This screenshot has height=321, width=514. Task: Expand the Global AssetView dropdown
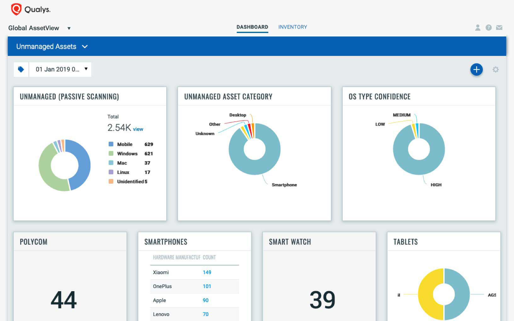(x=69, y=28)
